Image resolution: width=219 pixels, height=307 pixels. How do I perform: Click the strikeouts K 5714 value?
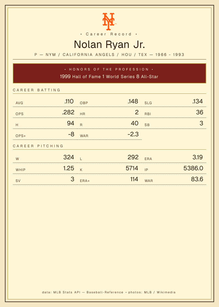click(x=132, y=168)
